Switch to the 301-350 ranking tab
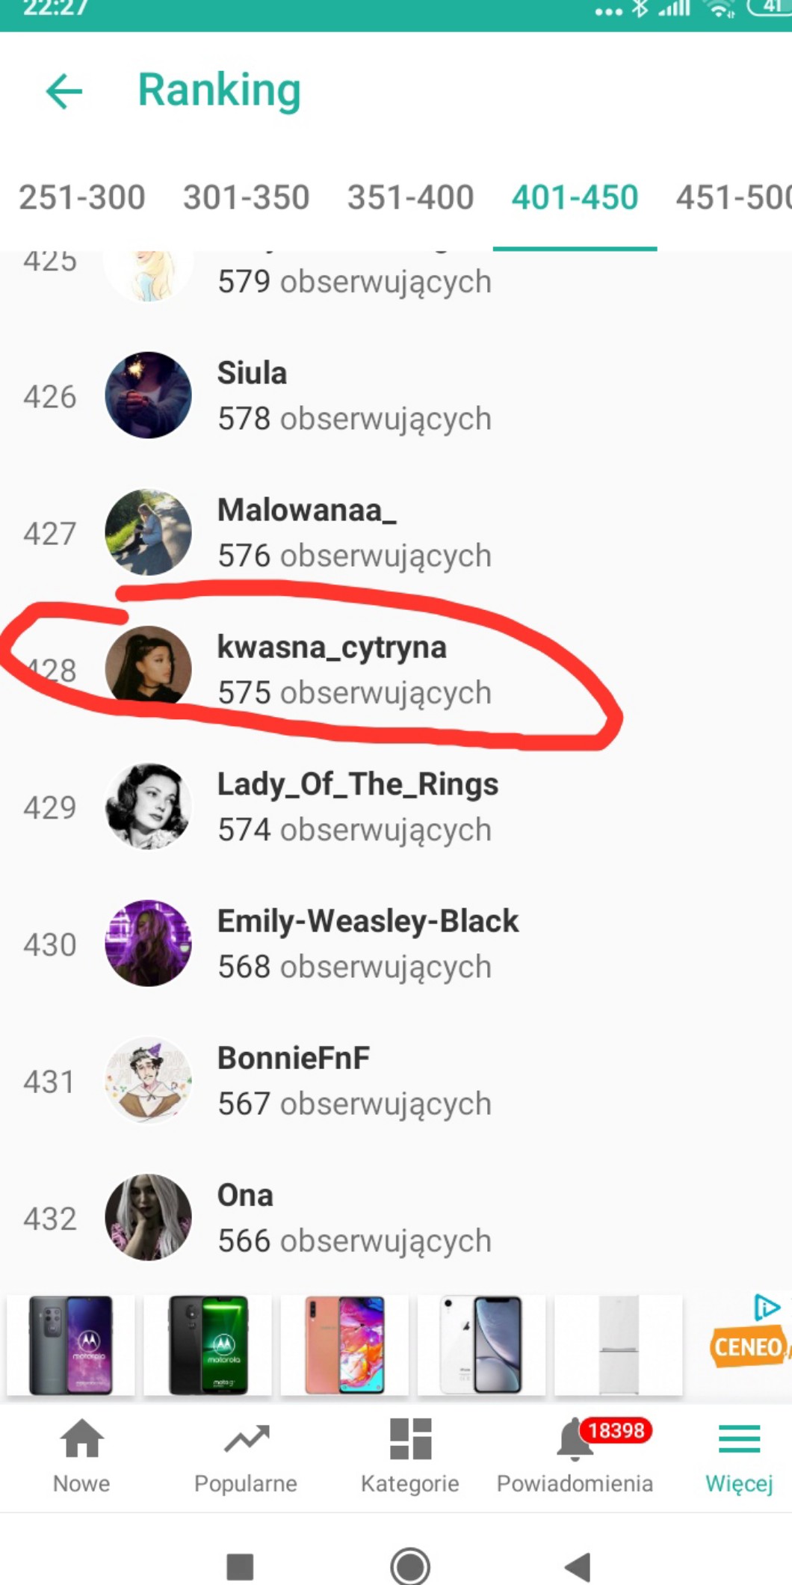The height and width of the screenshot is (1585, 792). coord(247,197)
